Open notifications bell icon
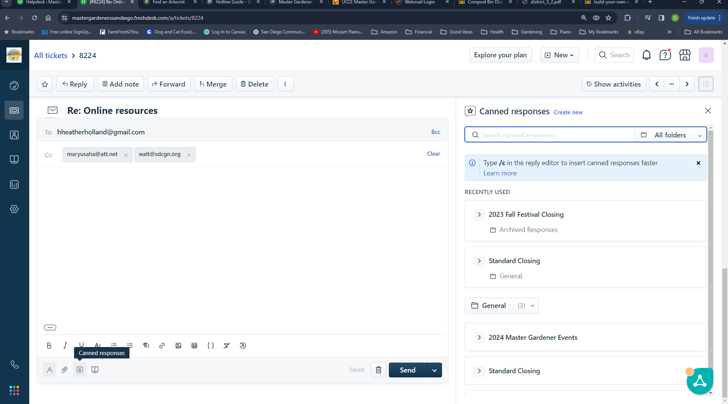The image size is (728, 404). [646, 55]
